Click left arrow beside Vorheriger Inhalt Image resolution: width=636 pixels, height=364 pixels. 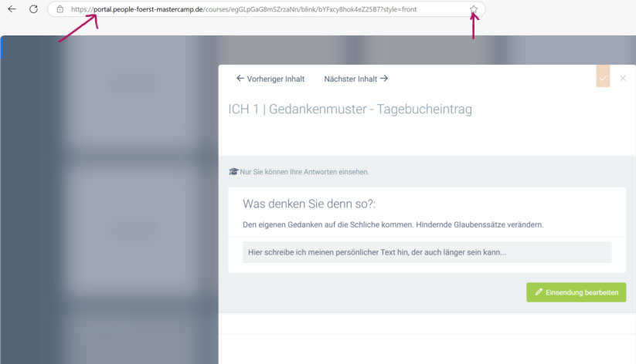[x=240, y=79]
